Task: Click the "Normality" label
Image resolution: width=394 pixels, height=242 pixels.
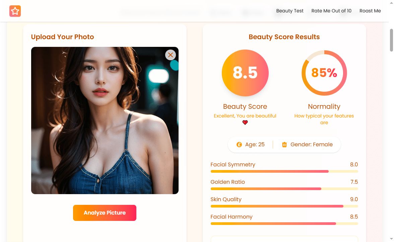Action: click(324, 106)
